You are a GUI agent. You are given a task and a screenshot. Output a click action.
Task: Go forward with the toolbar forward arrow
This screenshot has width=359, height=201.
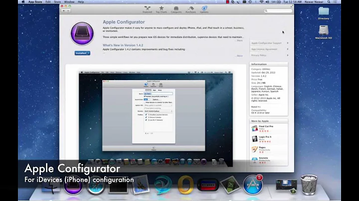pyautogui.click(x=68, y=11)
